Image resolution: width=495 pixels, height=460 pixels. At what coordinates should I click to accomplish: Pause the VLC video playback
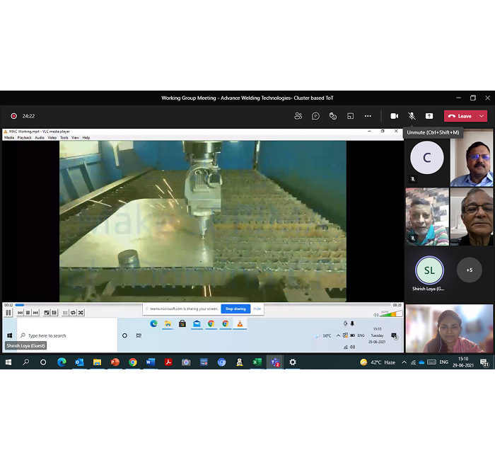[8, 312]
